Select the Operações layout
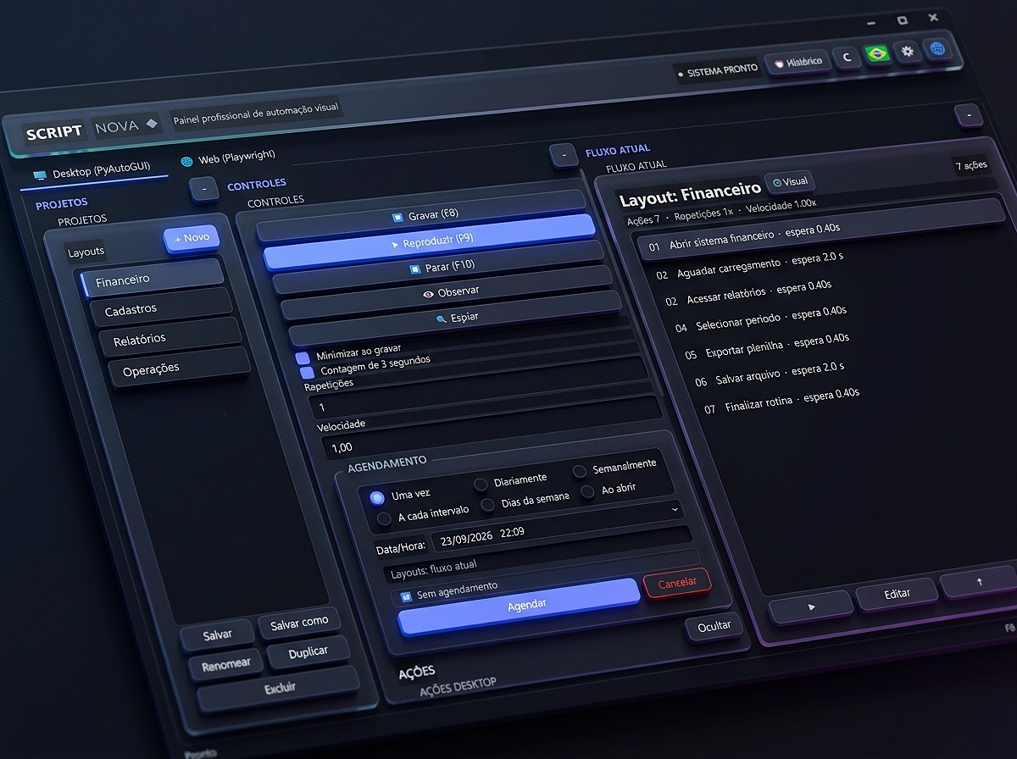This screenshot has width=1017, height=759. (x=179, y=367)
